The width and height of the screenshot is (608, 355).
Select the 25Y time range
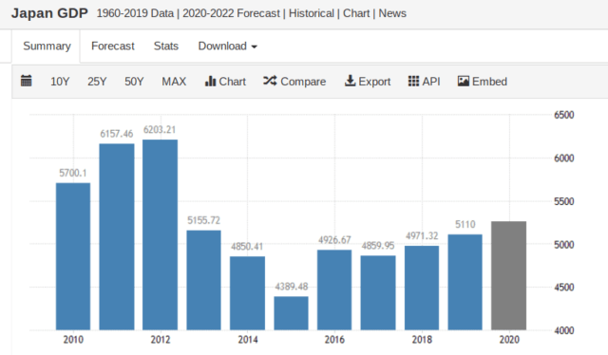pyautogui.click(x=97, y=82)
